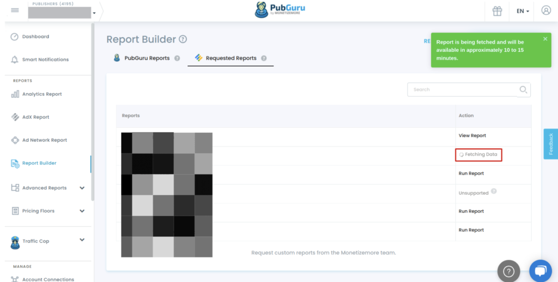Click the Dashboard gauge icon
Screen dimensions: 558x282
coord(15,36)
